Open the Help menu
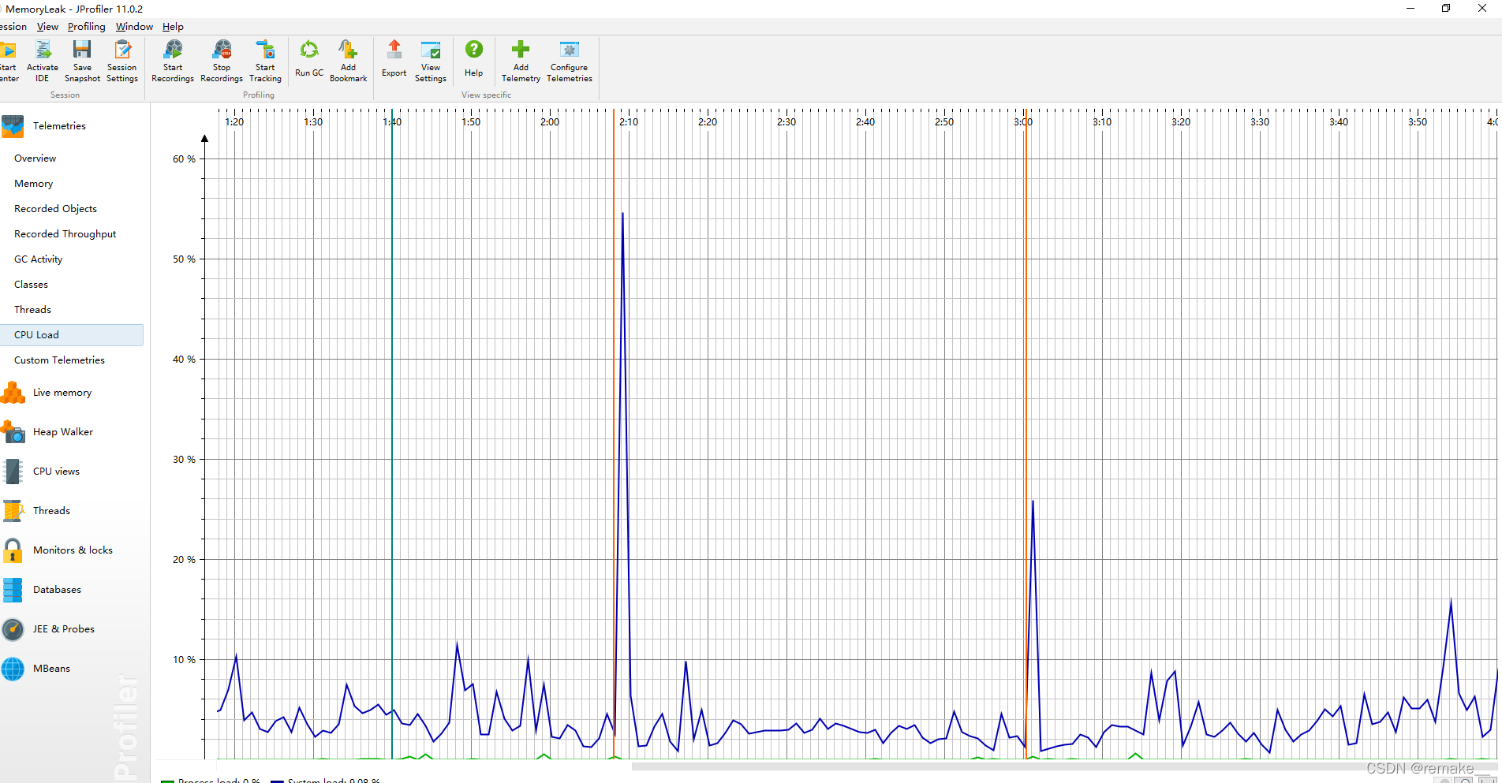The width and height of the screenshot is (1502, 783). click(173, 27)
